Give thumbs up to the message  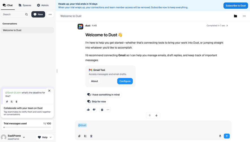(88, 109)
